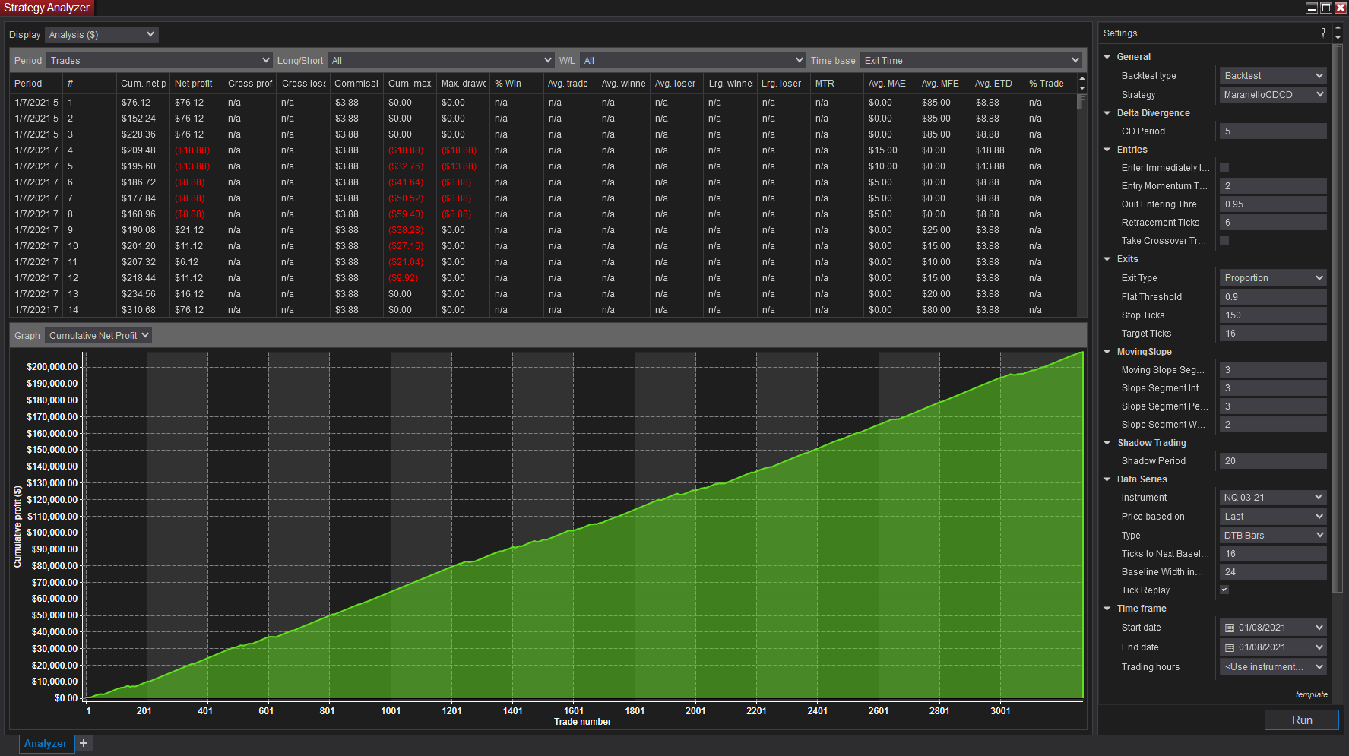Minimize the Strategy Analyzer window
The width and height of the screenshot is (1349, 756).
click(x=1312, y=8)
